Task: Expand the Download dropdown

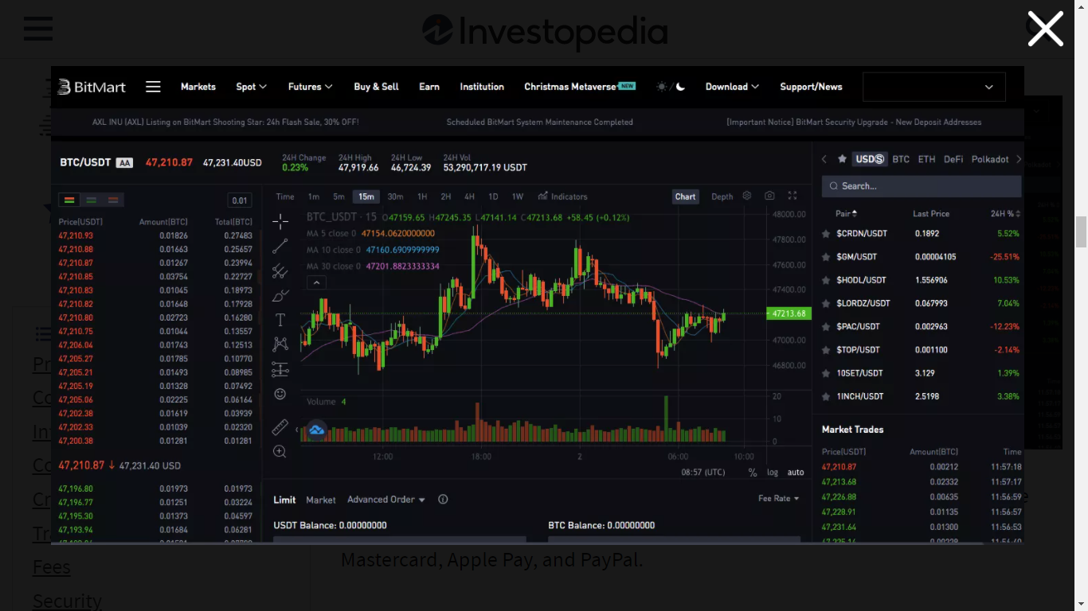Action: pos(732,87)
